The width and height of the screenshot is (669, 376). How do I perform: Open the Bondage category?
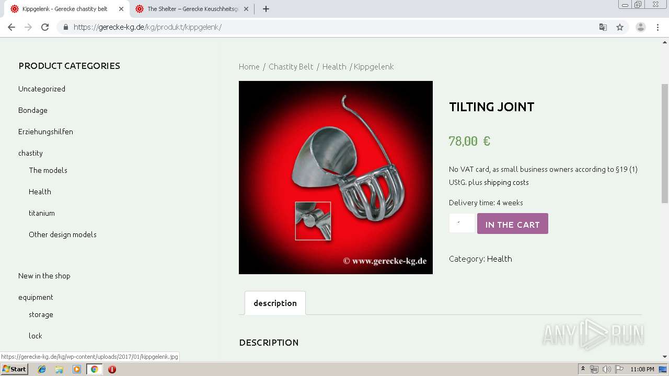(33, 110)
